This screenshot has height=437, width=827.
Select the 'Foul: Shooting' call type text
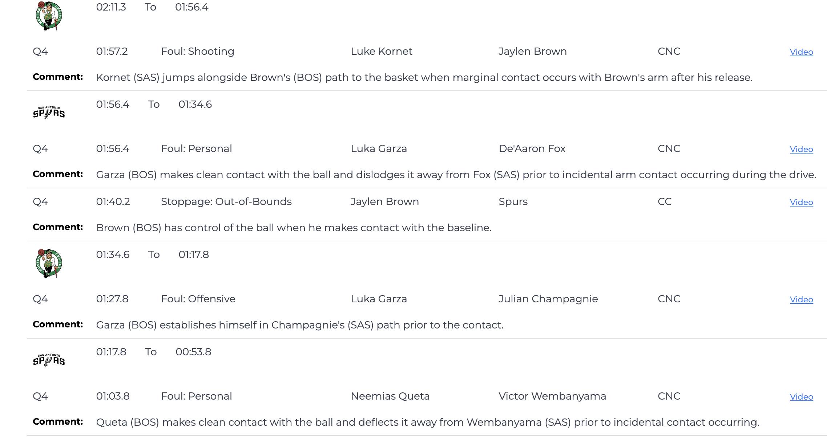click(197, 51)
